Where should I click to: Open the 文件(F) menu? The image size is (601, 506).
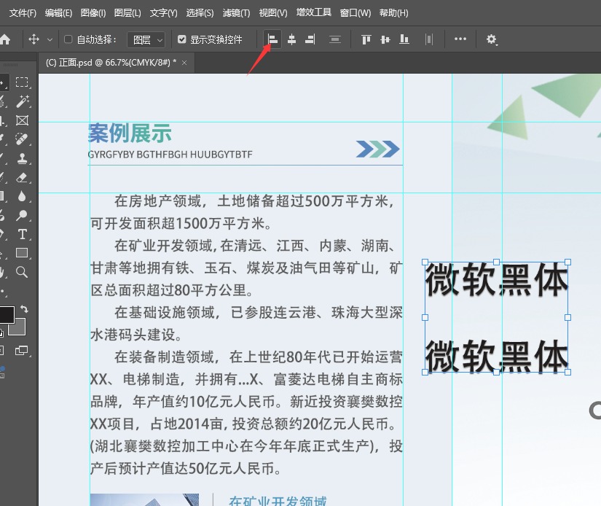23,13
